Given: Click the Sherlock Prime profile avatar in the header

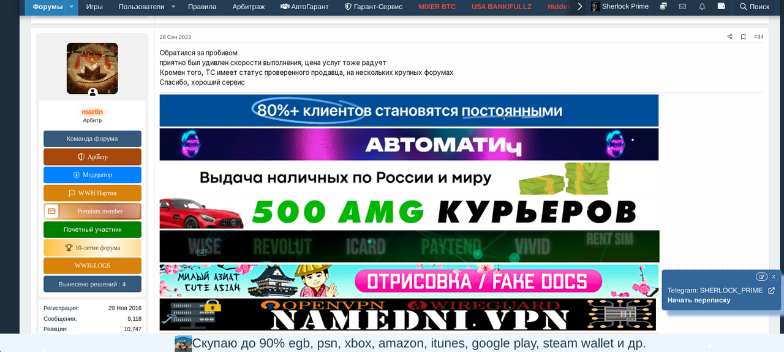Looking at the screenshot, I should tap(595, 7).
